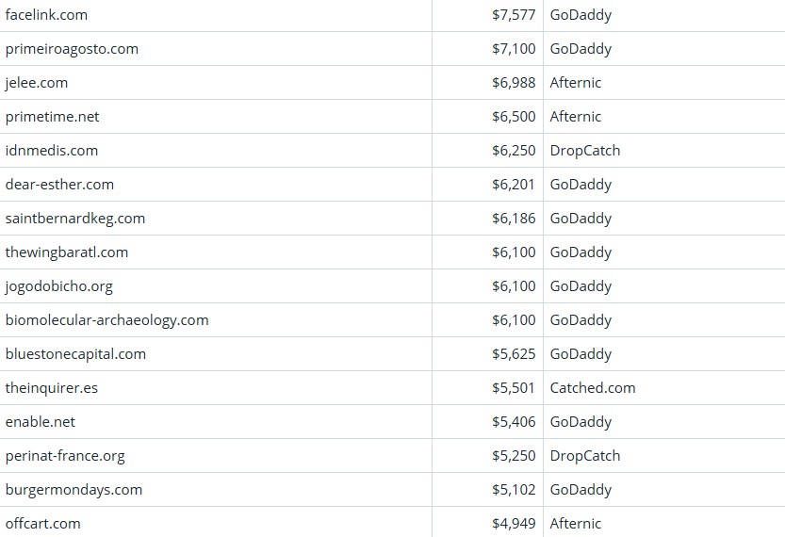Click thewingbaratl.com domain text
Viewport: 785px width, 537px height.
click(x=67, y=252)
